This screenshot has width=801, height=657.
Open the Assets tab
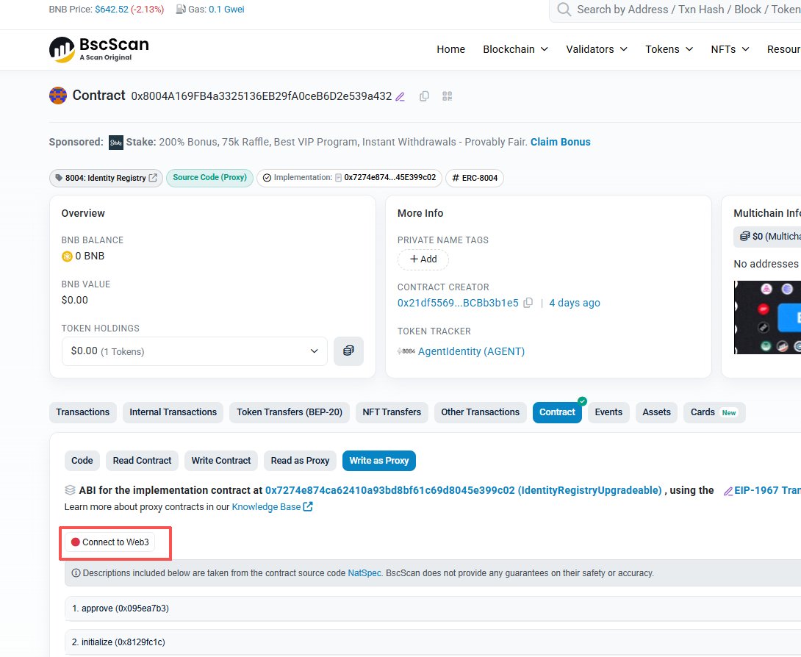tap(656, 413)
